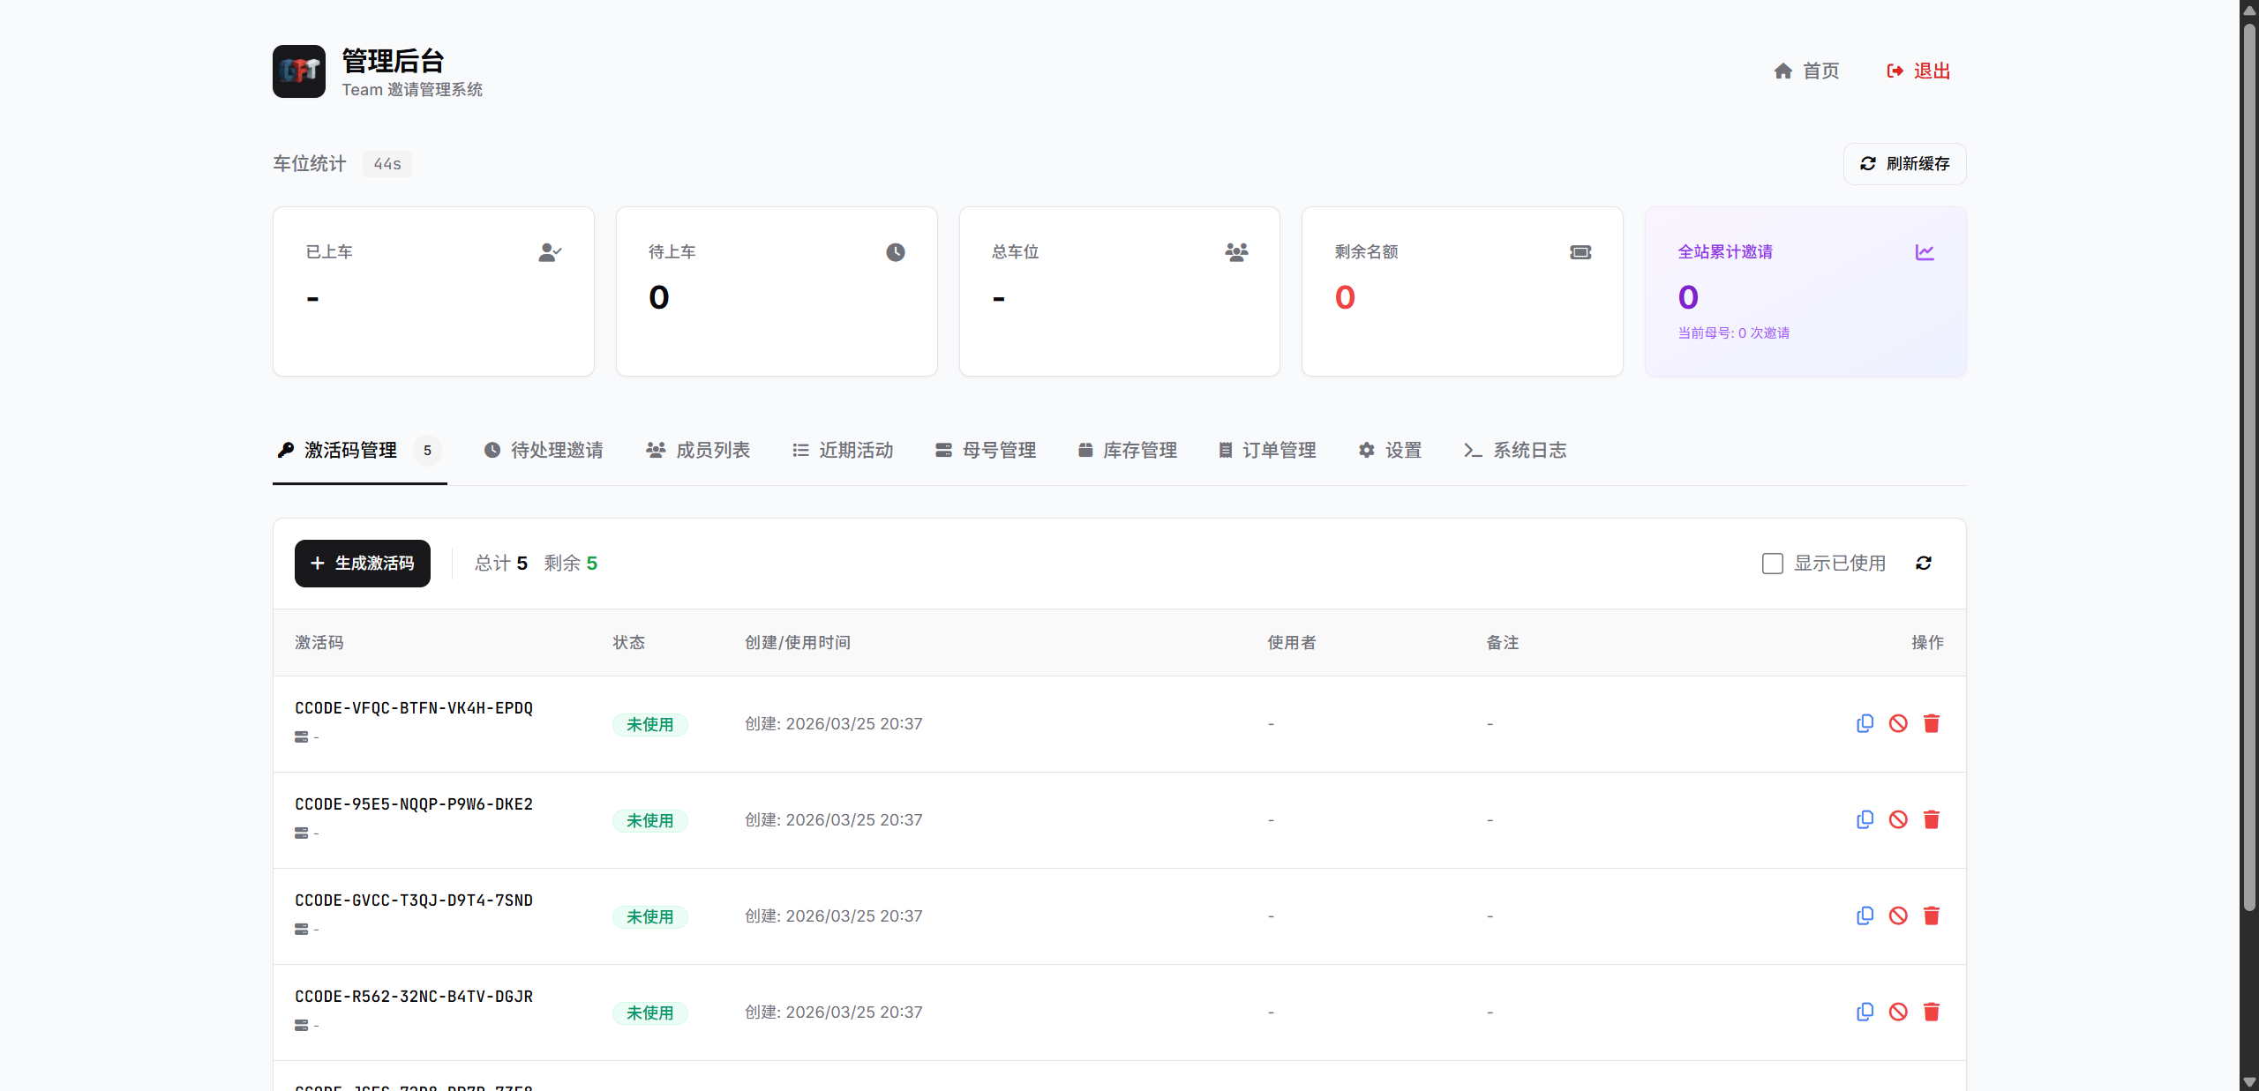Disable the CCODE-GVCC-T3QJ-D9T4-7SND code

pos(1898,915)
